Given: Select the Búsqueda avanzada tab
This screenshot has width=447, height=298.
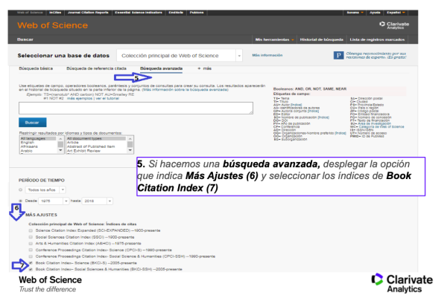Looking at the screenshot, I should coord(162,68).
